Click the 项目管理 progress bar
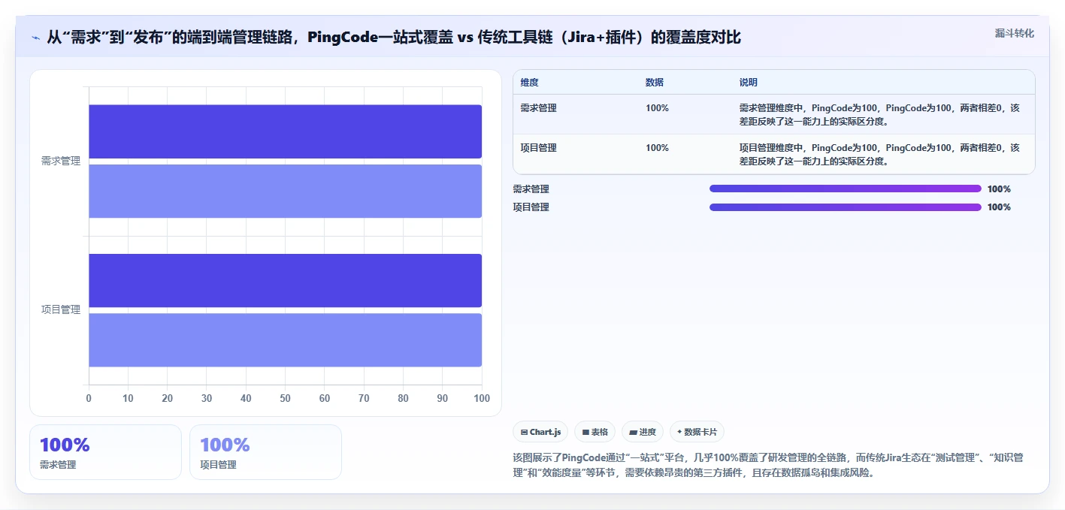The width and height of the screenshot is (1065, 510). 846,207
